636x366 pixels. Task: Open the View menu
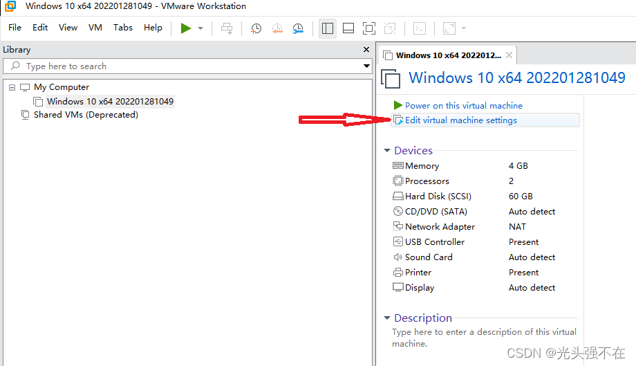(68, 28)
